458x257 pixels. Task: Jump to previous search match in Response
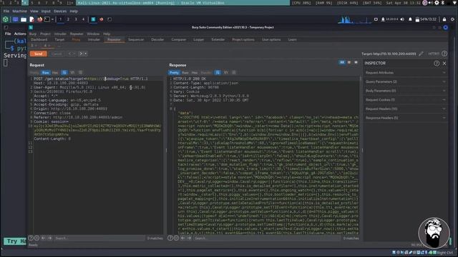pos(182,238)
